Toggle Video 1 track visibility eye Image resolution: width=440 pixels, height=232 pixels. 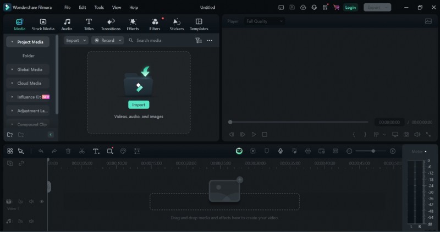(42, 201)
